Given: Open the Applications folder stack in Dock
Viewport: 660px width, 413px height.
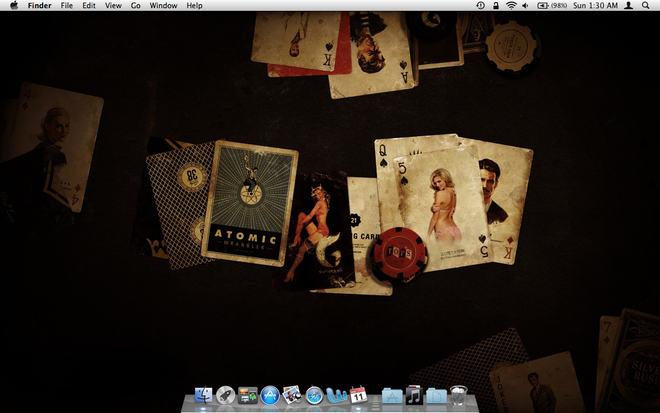Looking at the screenshot, I should click(x=392, y=396).
